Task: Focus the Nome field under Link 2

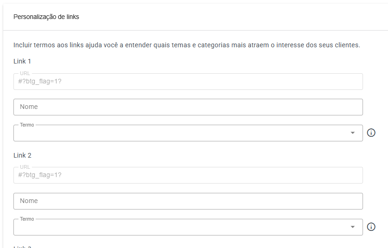Action: click(188, 201)
